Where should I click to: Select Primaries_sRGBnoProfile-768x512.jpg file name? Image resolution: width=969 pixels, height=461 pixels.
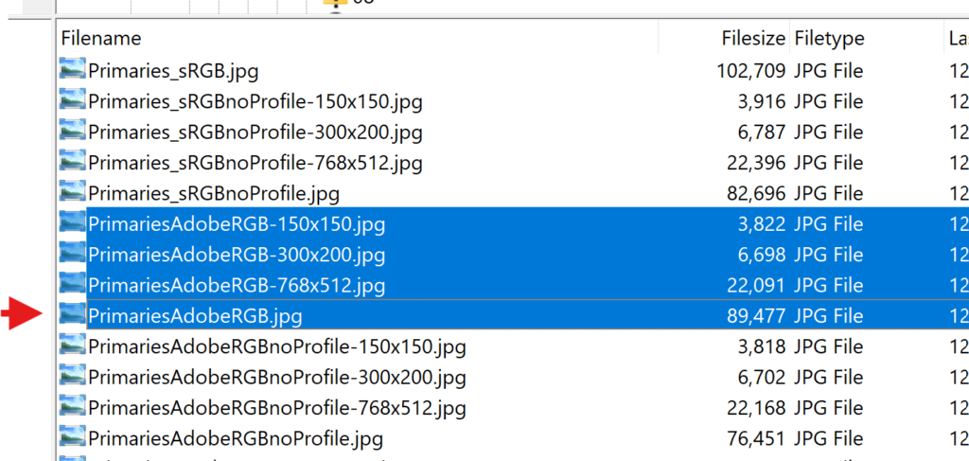(x=255, y=164)
